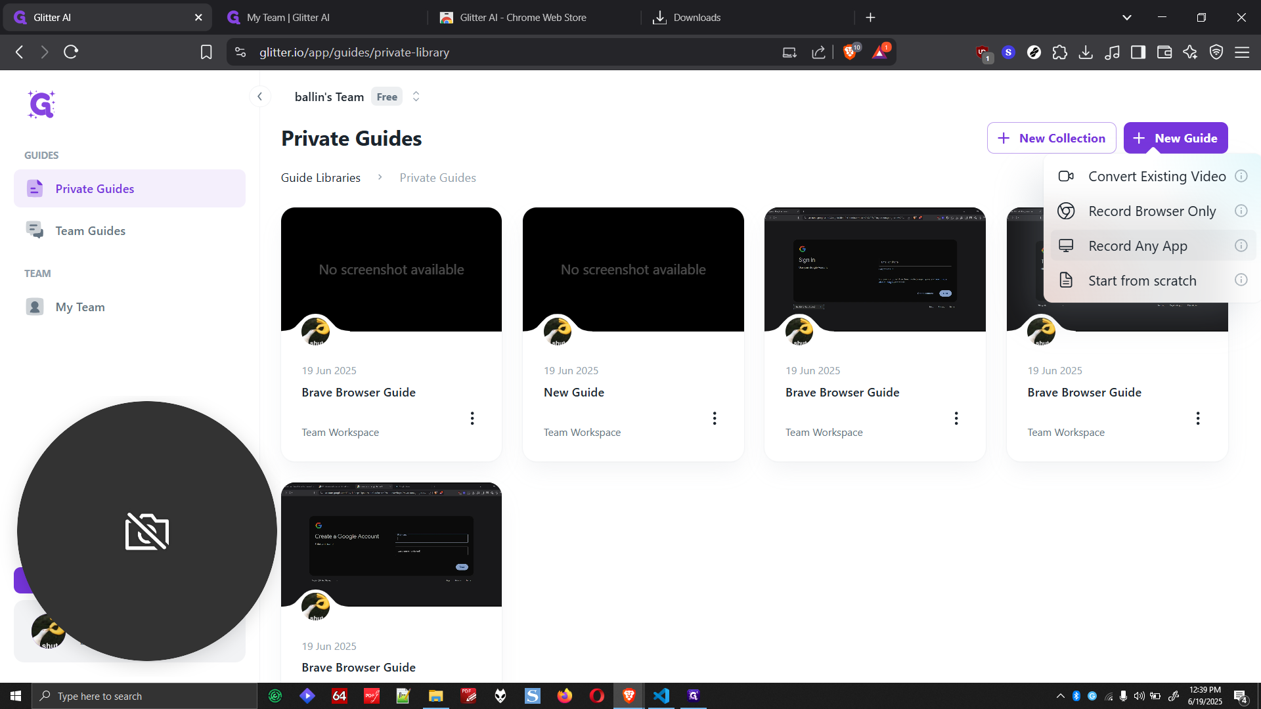Open Private Guides in sidebar

[x=129, y=188]
